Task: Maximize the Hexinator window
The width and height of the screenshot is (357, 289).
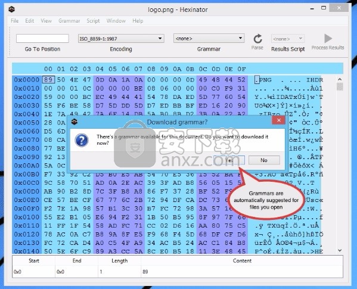Action: pos(323,8)
